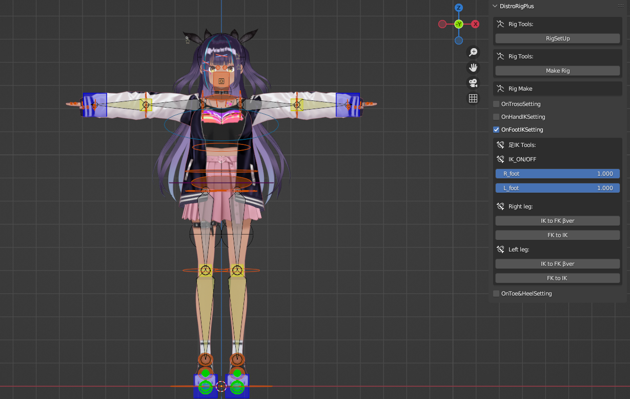Enable the OnHandIKSetting checkbox
Viewport: 630px width, 399px height.
(496, 117)
